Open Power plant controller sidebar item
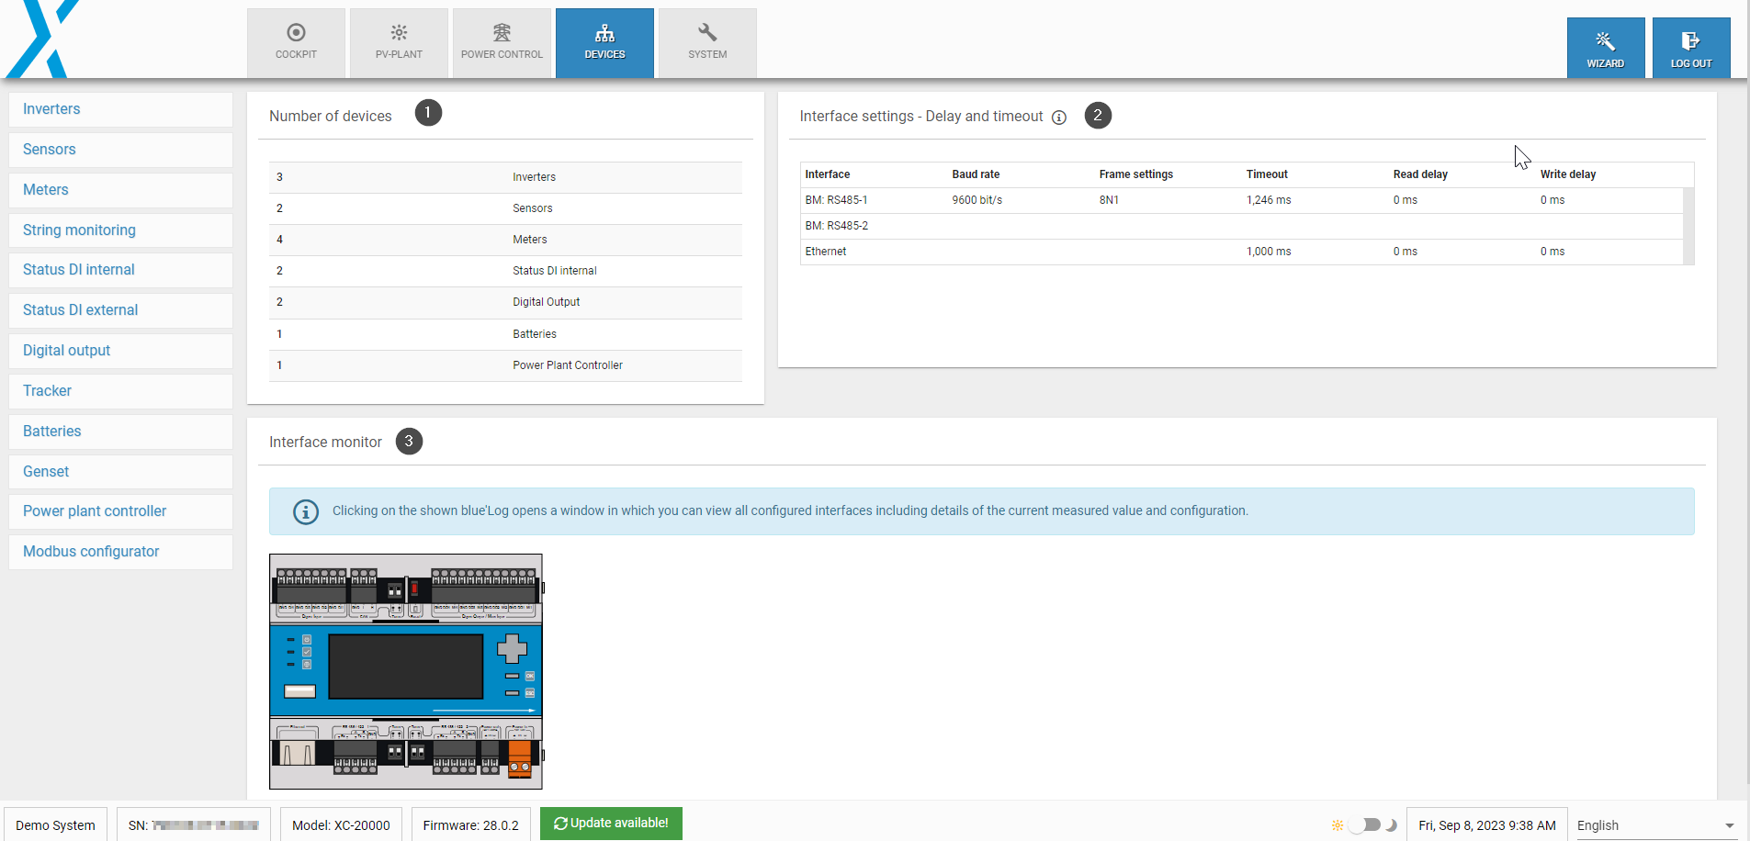 click(x=95, y=511)
